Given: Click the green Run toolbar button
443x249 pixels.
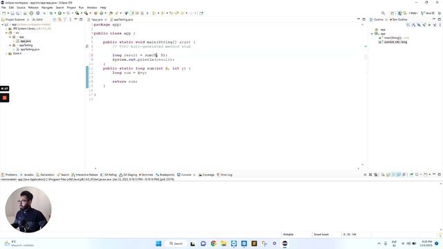Looking at the screenshot, I should coord(60,13).
